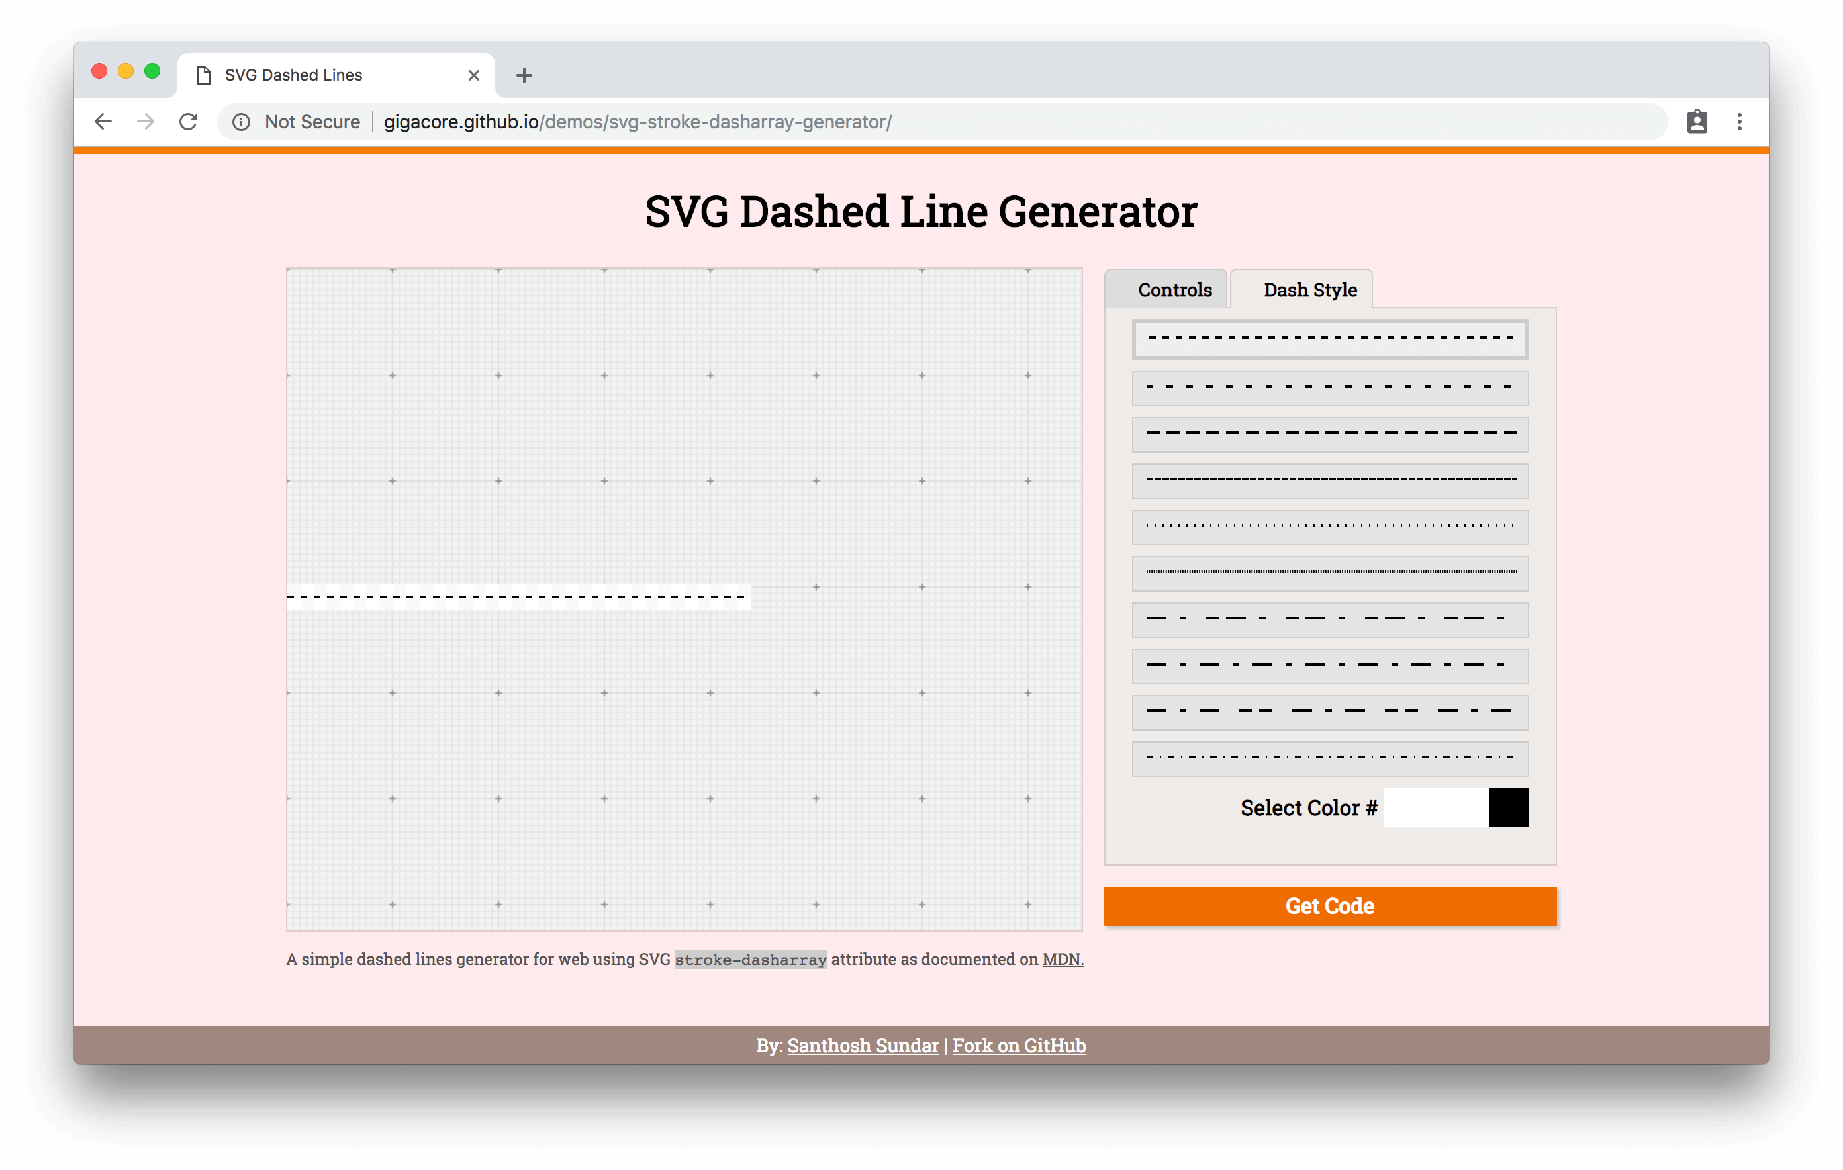Click the browser back navigation arrow
This screenshot has width=1843, height=1170.
click(106, 122)
